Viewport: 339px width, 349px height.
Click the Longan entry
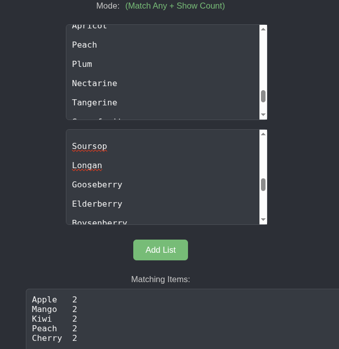(x=87, y=166)
